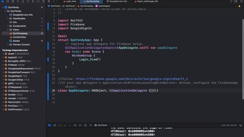The height and width of the screenshot is (137, 244).
Task: Expand the Components folder
Action: (x=8, y=26)
